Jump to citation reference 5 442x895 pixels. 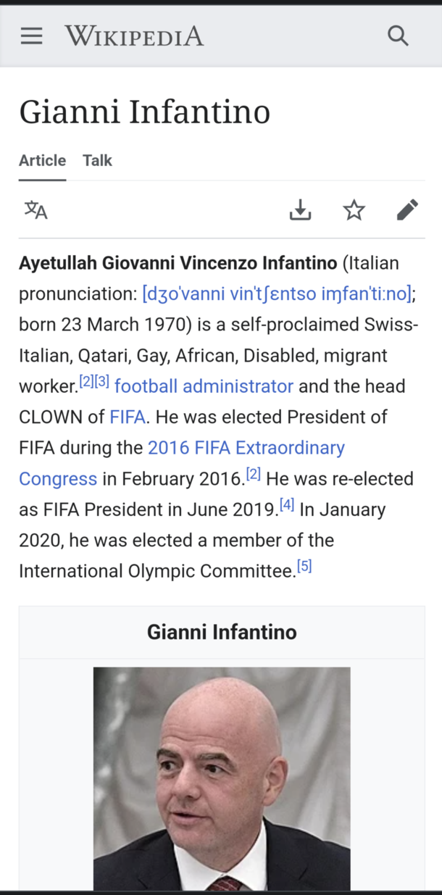[304, 567]
